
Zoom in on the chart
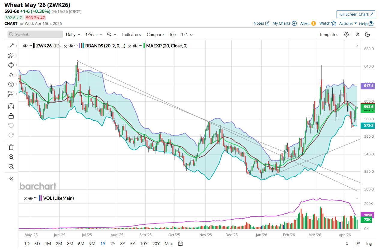(x=11, y=157)
